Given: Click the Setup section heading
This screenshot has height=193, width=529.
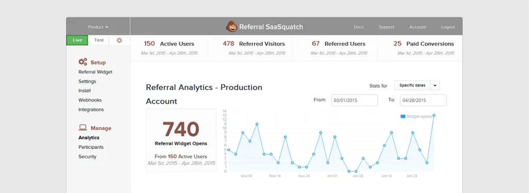Looking at the screenshot, I should (x=98, y=62).
